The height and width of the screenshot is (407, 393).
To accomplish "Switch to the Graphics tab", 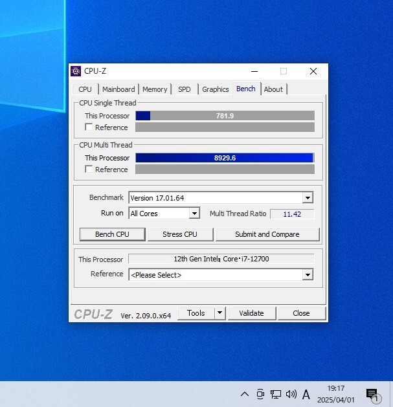I will (x=216, y=89).
